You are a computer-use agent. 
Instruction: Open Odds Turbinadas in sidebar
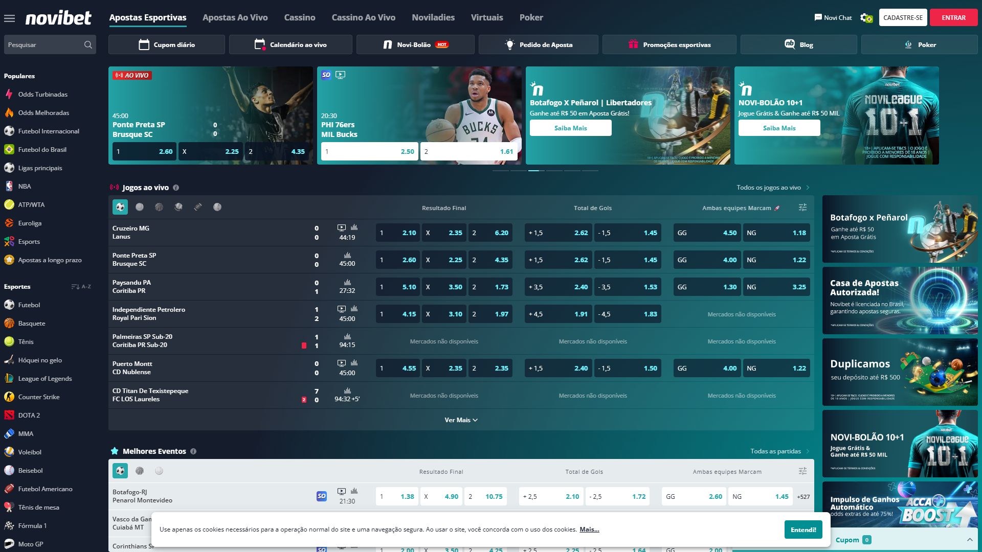point(43,95)
